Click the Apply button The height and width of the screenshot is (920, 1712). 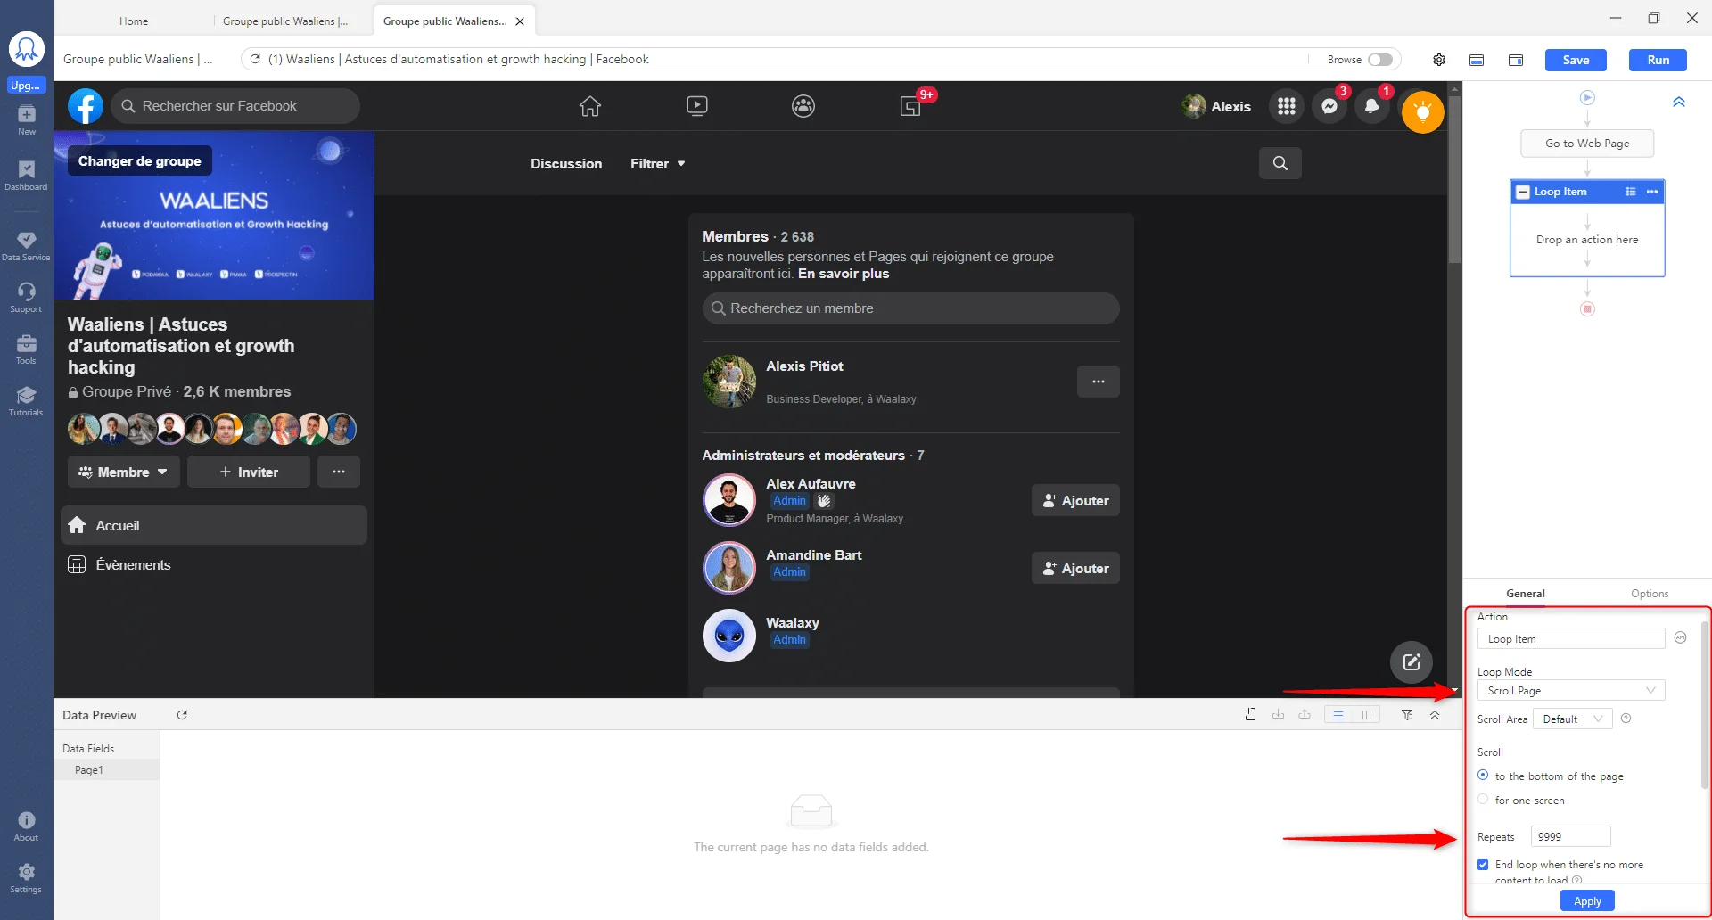coord(1587,901)
